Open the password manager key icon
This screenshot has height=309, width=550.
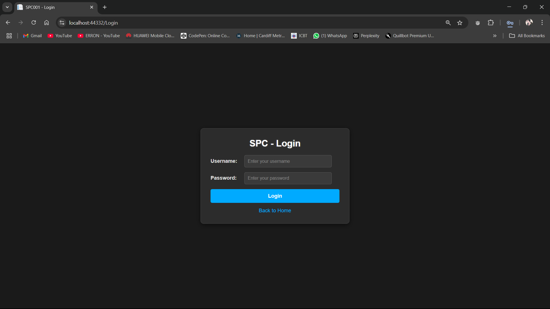(510, 23)
